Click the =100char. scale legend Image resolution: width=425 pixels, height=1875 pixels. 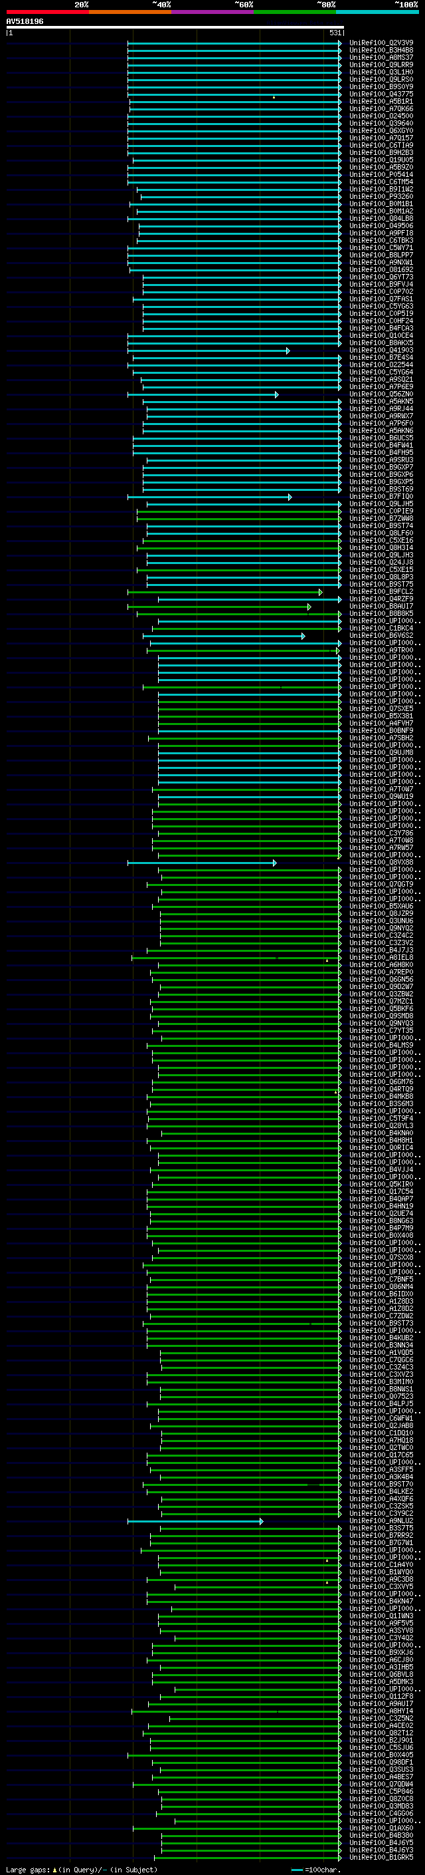click(317, 1870)
